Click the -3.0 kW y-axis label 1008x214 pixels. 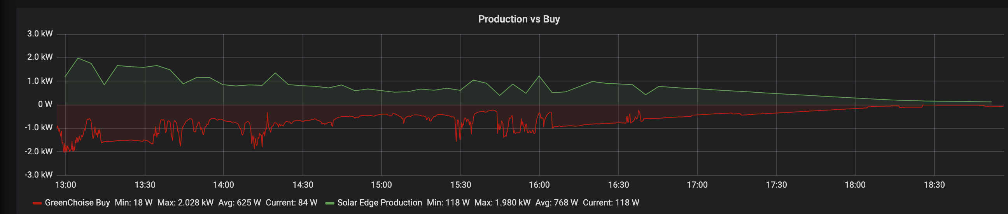point(39,174)
